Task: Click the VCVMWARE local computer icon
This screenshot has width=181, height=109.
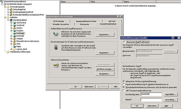Action: [5, 4]
